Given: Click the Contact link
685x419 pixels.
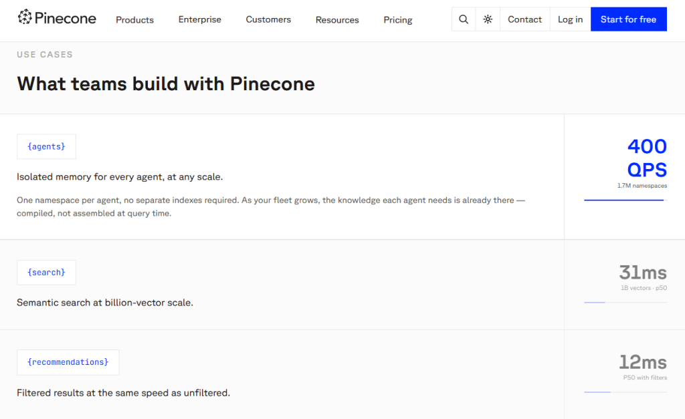Looking at the screenshot, I should [524, 19].
